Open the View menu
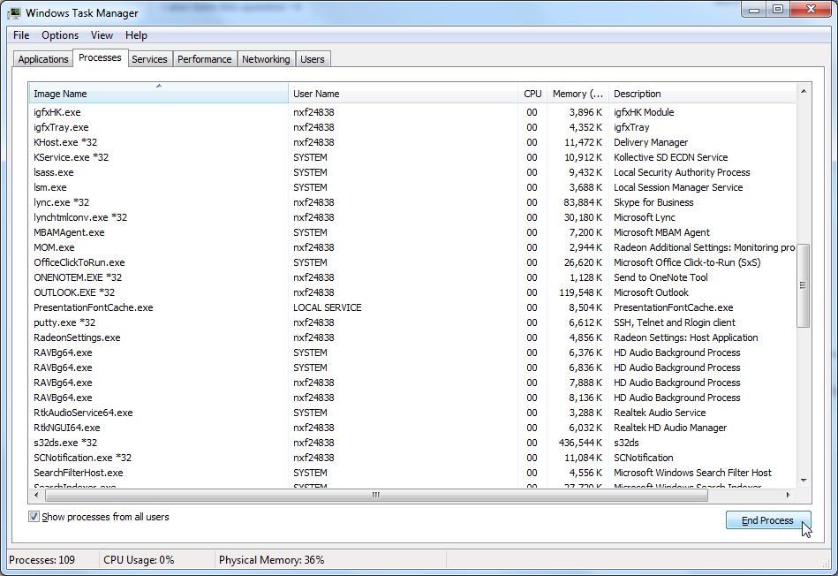The width and height of the screenshot is (838, 576). click(102, 35)
